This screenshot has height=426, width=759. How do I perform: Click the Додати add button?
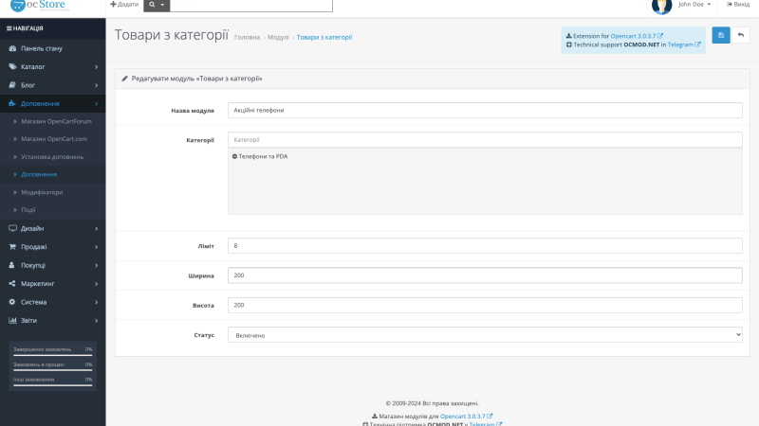(124, 5)
